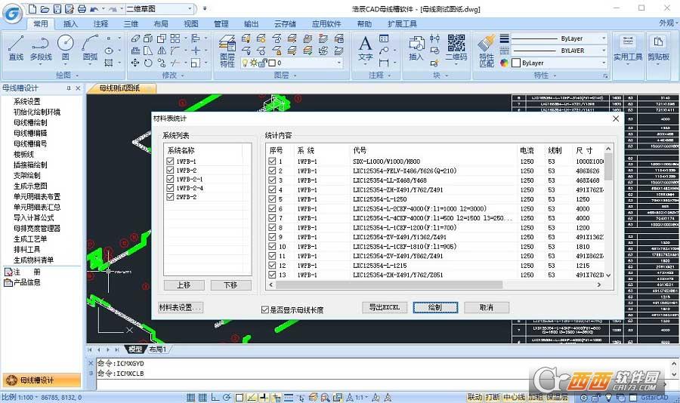Click the color wheel icon in 特性 panel
The height and width of the screenshot is (403, 680).
pyautogui.click(x=504, y=63)
